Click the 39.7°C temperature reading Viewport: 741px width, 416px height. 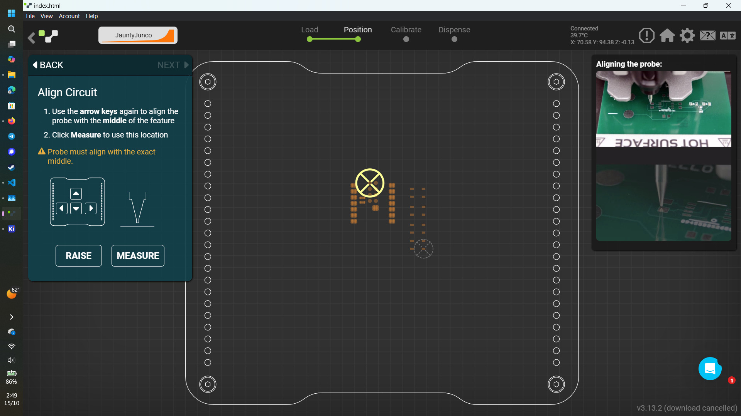pyautogui.click(x=579, y=35)
